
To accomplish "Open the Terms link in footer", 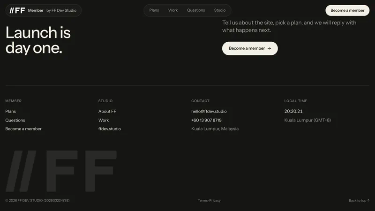I will [x=202, y=201].
